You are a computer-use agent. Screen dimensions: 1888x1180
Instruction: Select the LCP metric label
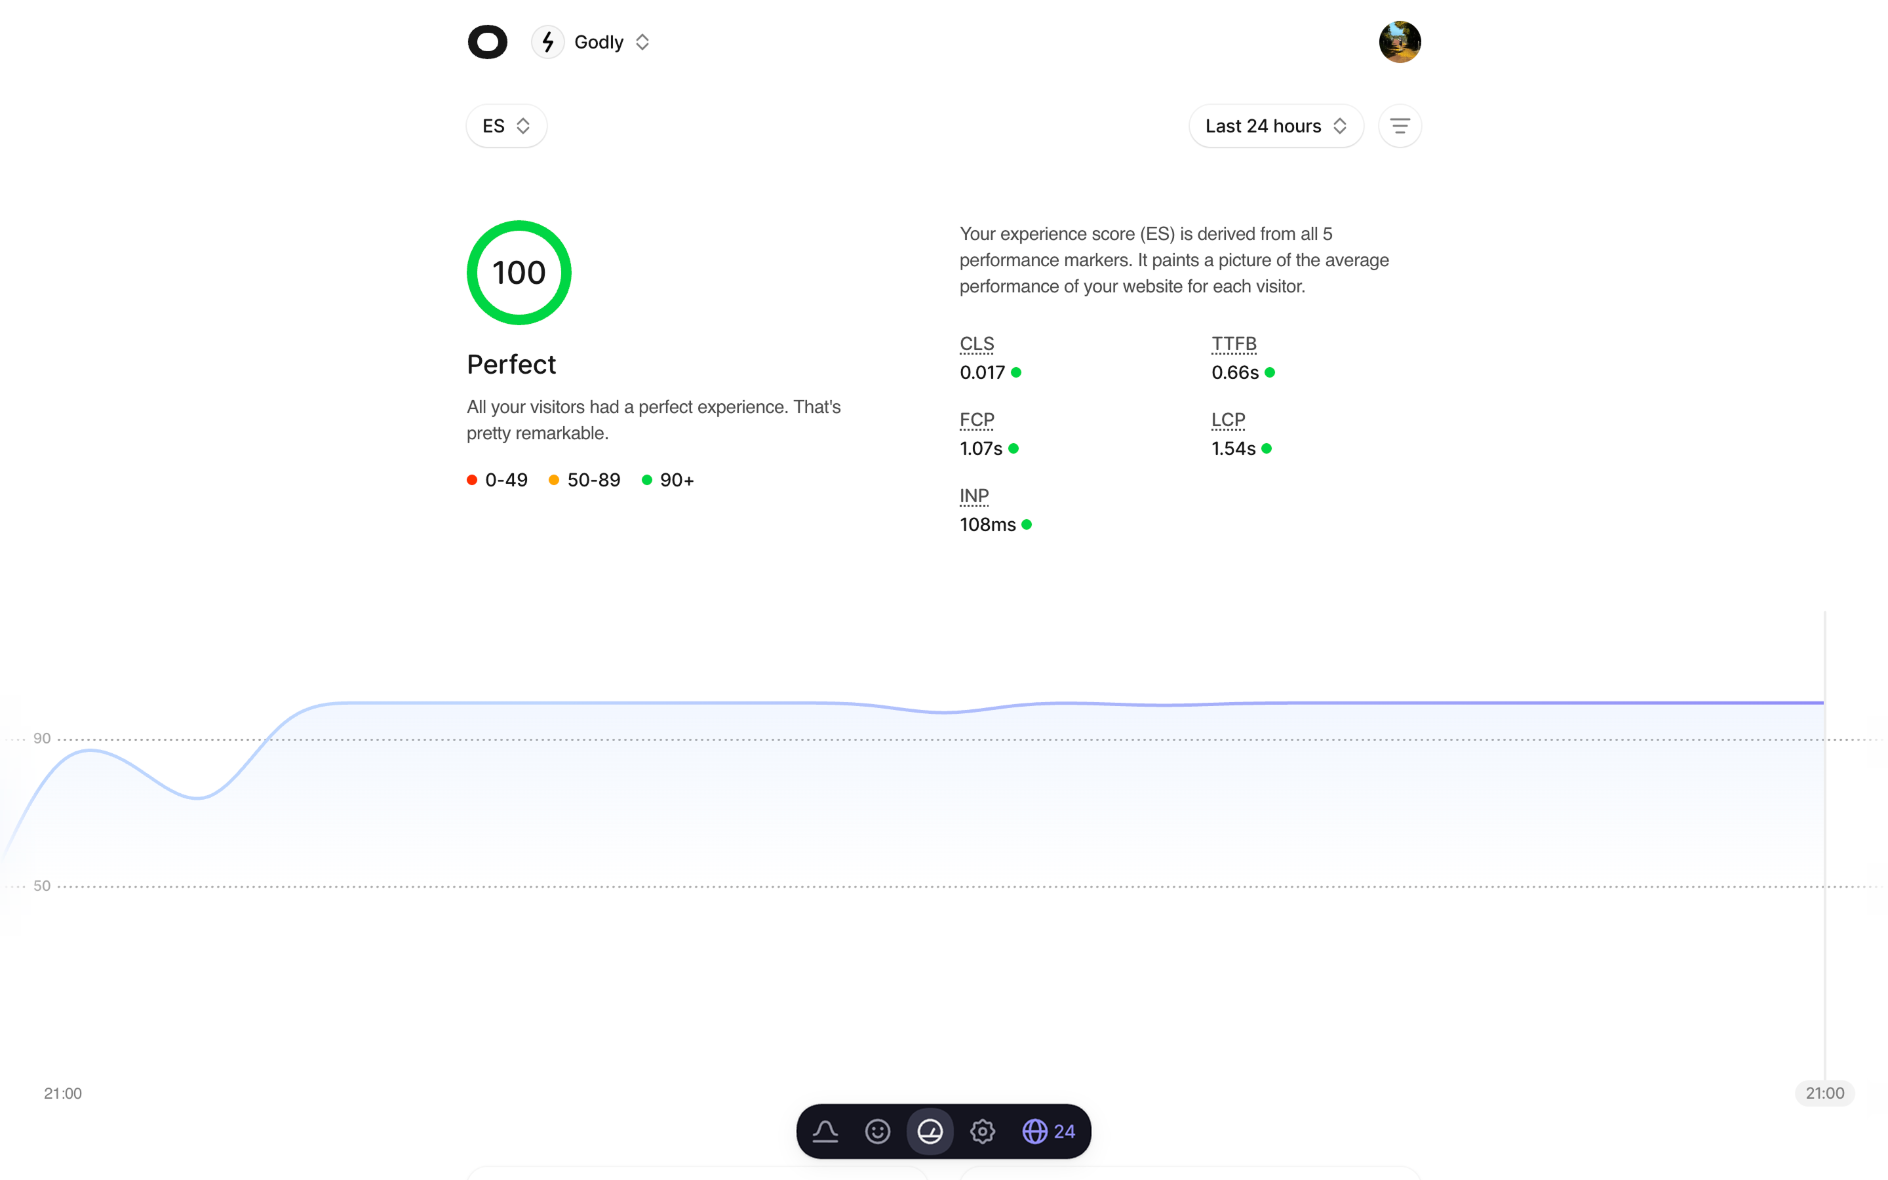[1228, 420]
